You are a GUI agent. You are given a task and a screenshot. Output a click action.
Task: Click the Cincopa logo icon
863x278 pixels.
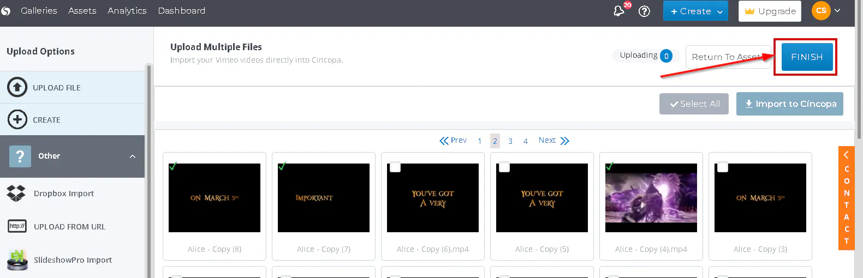pyautogui.click(x=5, y=11)
